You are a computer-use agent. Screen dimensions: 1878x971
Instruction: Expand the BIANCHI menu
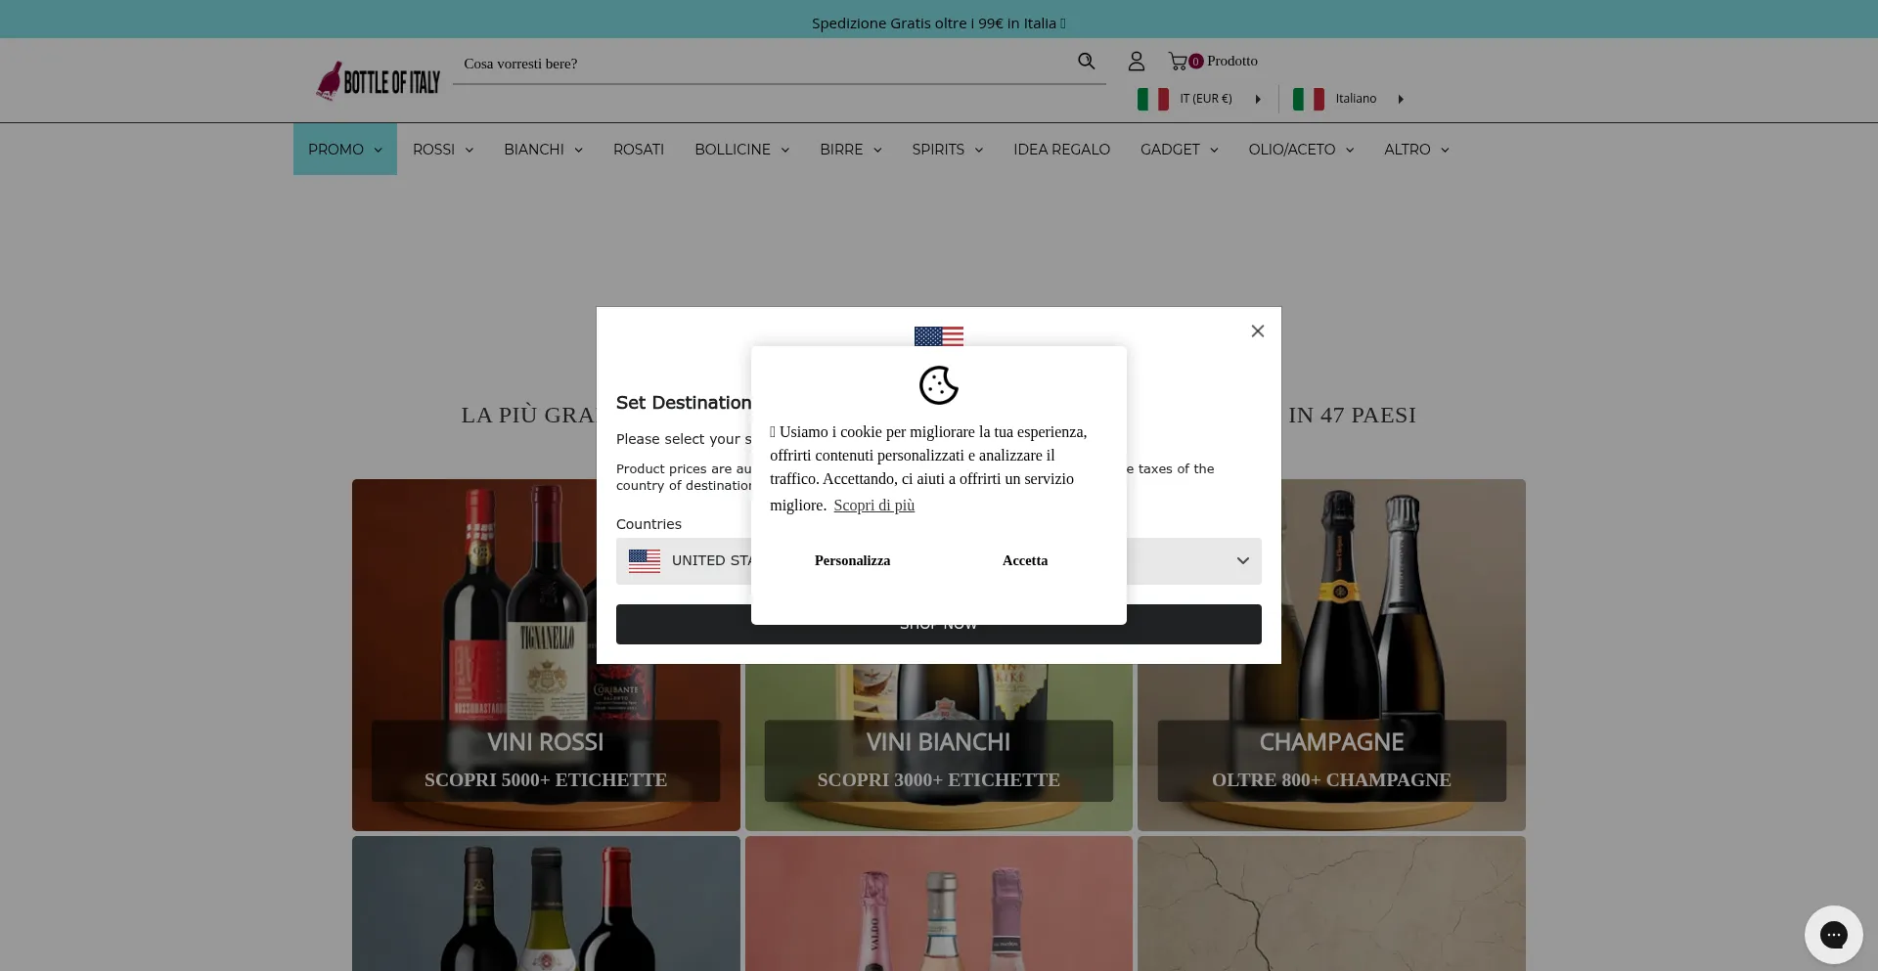544,150
